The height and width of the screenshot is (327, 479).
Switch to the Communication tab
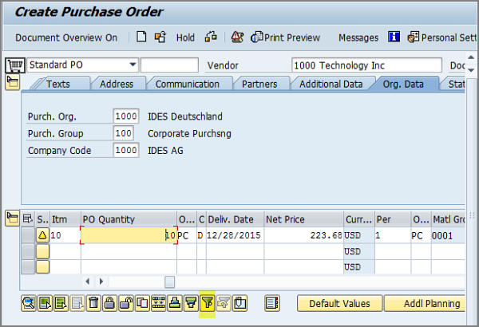pyautogui.click(x=187, y=84)
